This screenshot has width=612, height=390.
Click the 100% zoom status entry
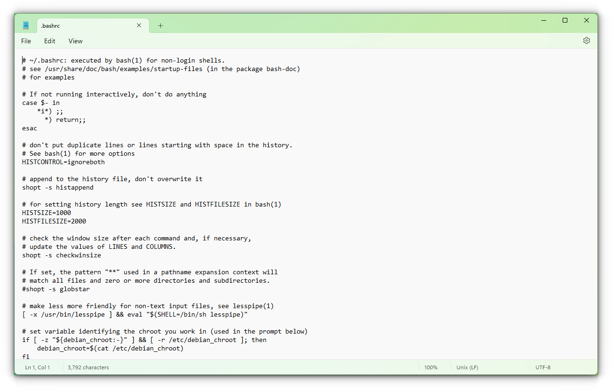(431, 367)
